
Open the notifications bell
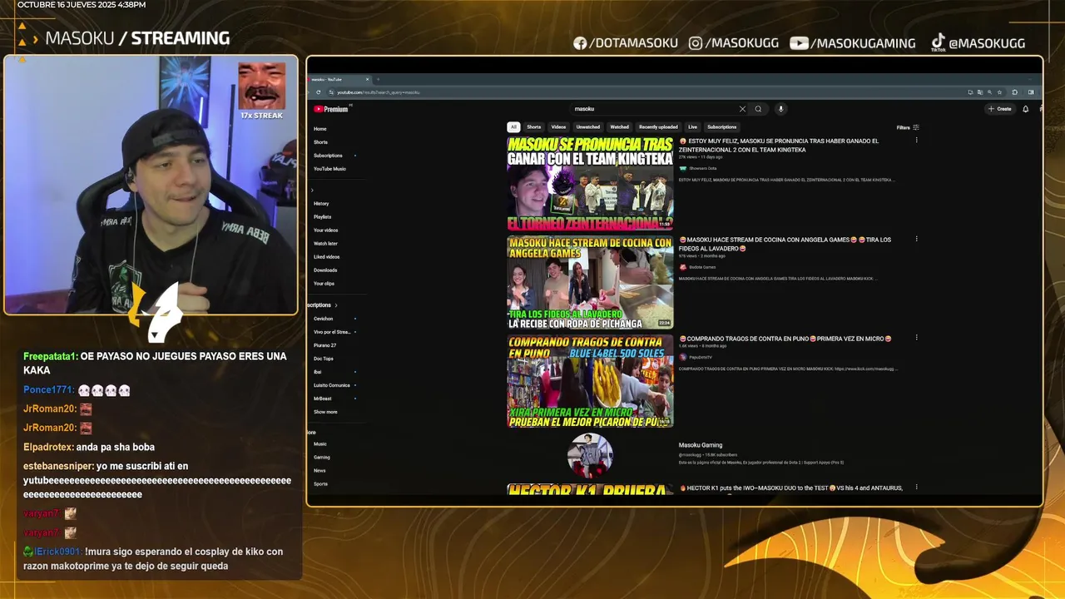1025,109
